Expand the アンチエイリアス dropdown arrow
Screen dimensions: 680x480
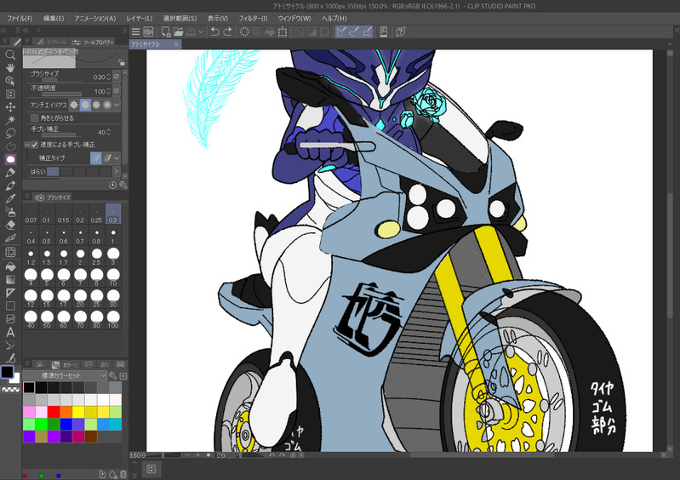tap(117, 105)
